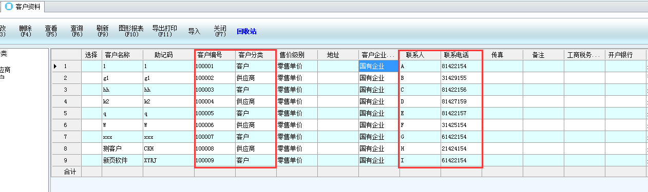Click the 删除 (F4) toolbar button
Image resolution: width=648 pixels, height=192 pixels.
click(25, 31)
